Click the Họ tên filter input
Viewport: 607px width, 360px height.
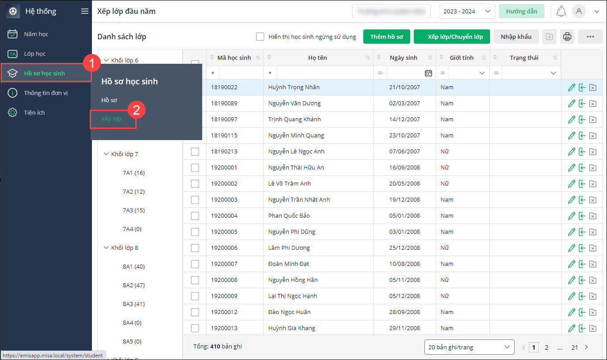324,73
